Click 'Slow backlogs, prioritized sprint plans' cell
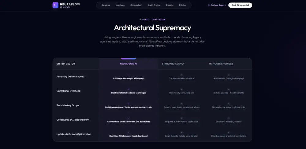Image resolution: width=306 pixels, height=149 pixels. coord(229,136)
